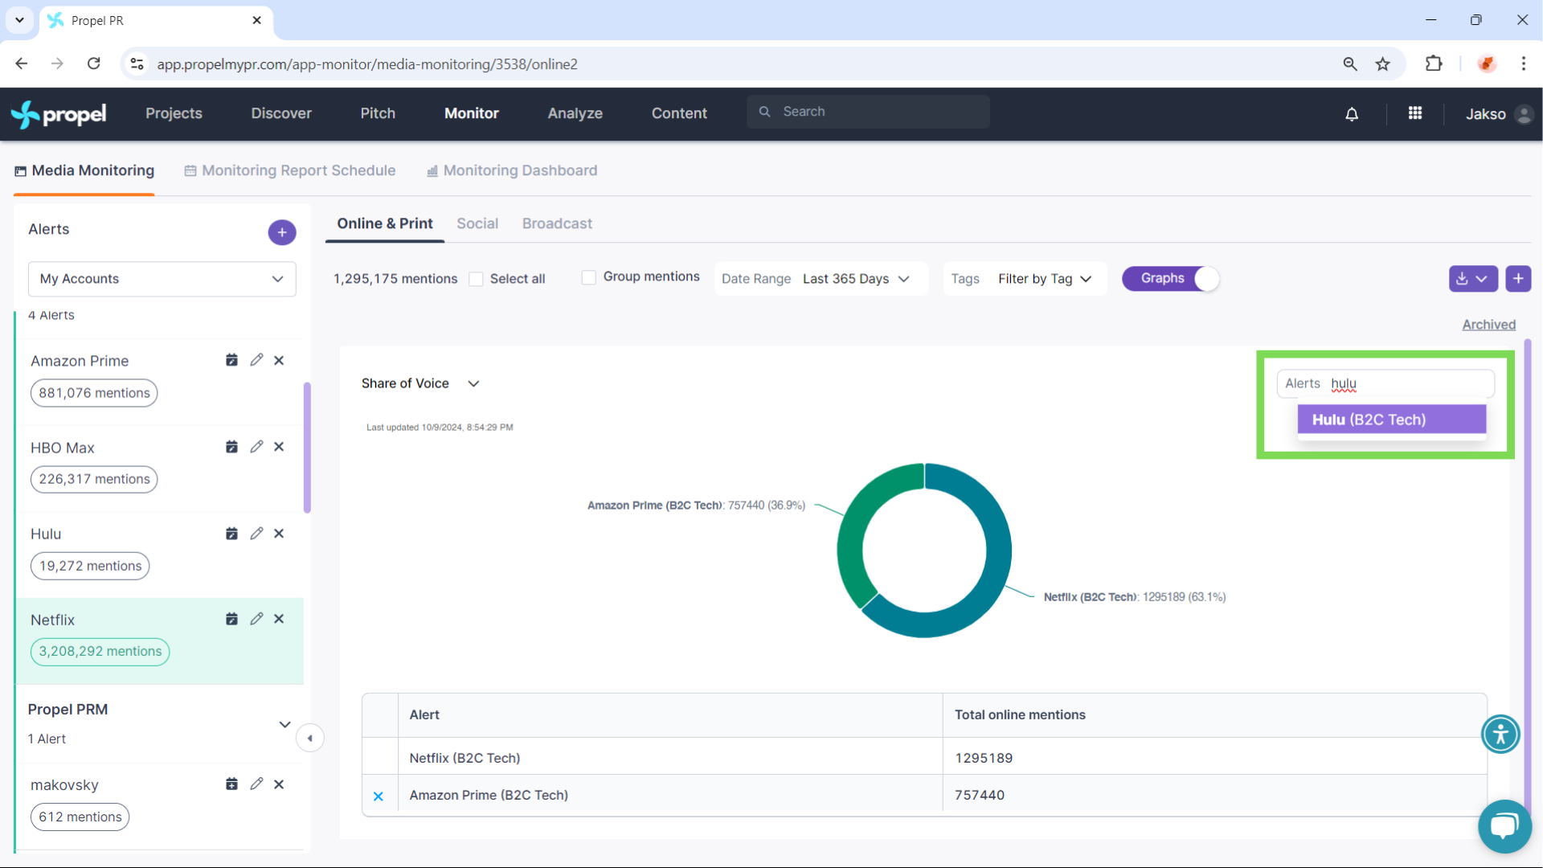Add a new alert with plus button
This screenshot has width=1543, height=868.
pos(282,232)
